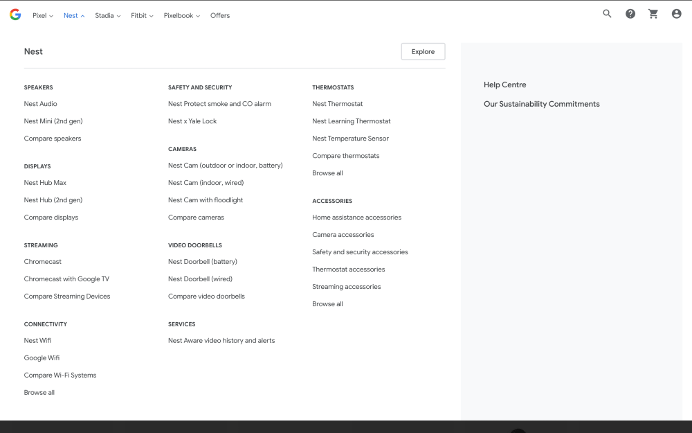
Task: Click the Google logo icon
Action: tap(15, 15)
